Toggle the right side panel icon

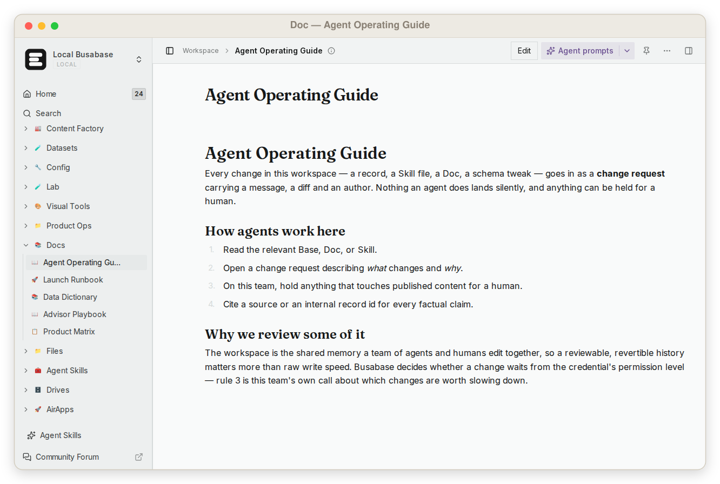[689, 51]
